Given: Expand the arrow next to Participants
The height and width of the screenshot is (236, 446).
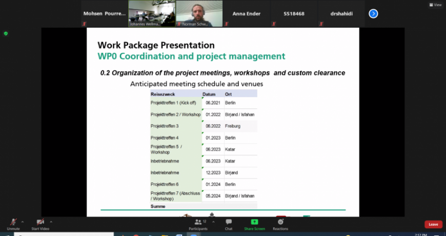Looking at the screenshot, I should [x=213, y=222].
